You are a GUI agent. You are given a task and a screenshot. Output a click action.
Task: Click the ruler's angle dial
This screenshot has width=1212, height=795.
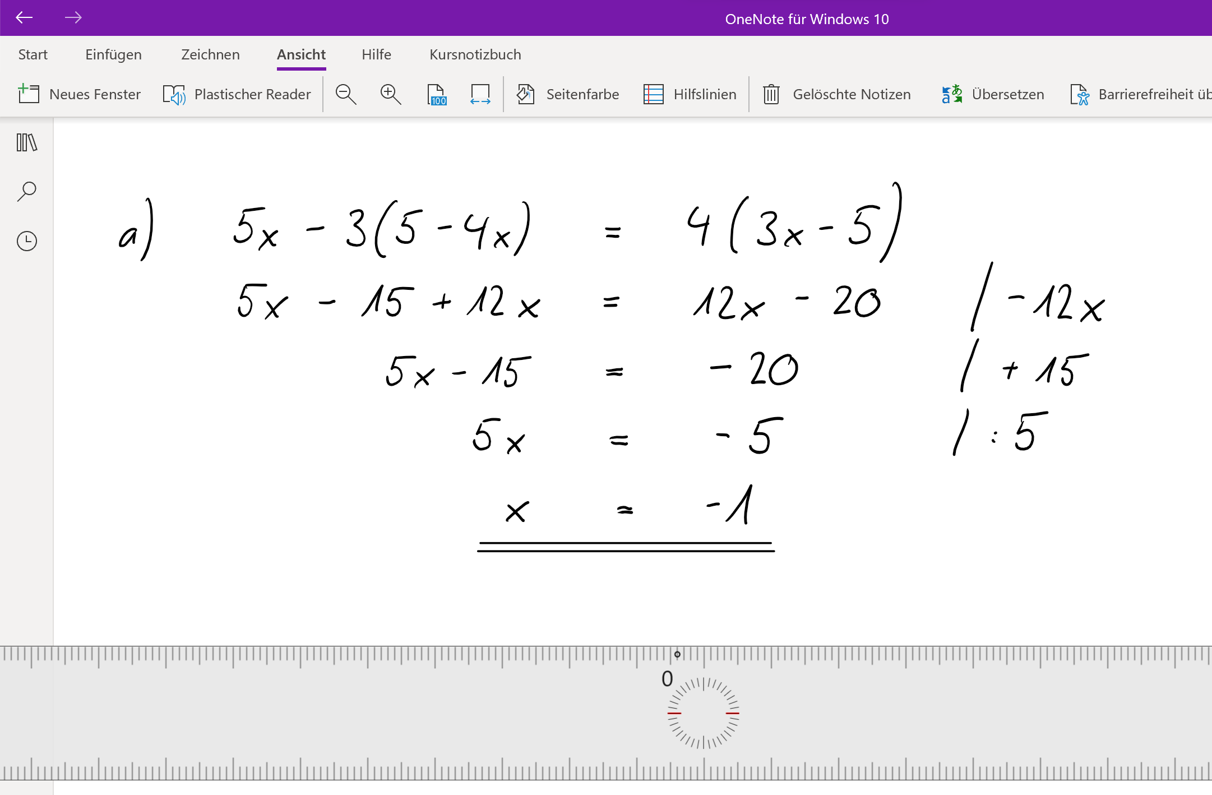click(x=703, y=713)
